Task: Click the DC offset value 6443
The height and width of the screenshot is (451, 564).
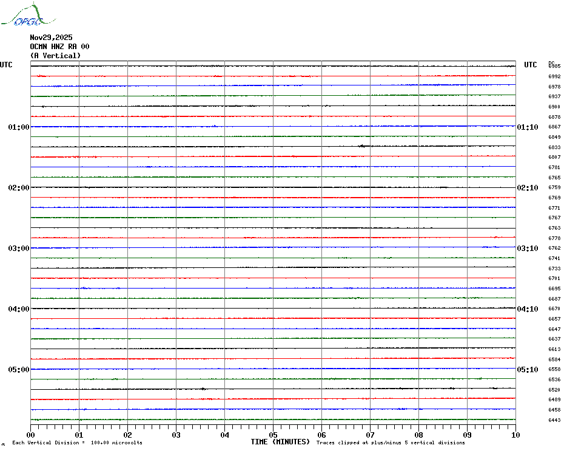Action: click(554, 420)
